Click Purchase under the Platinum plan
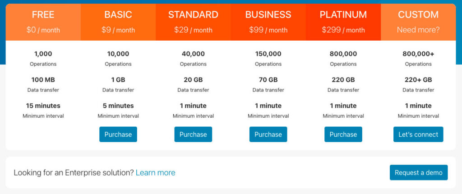The height and width of the screenshot is (194, 462). [343, 134]
